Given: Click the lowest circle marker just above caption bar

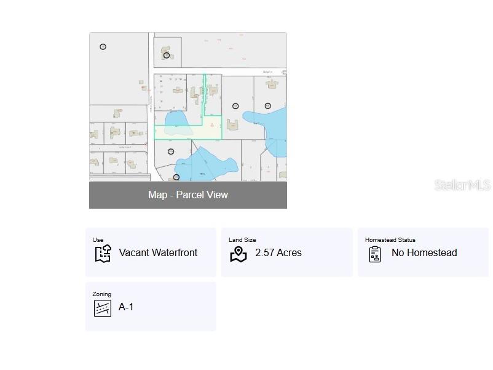Looking at the screenshot, I should 176,177.
